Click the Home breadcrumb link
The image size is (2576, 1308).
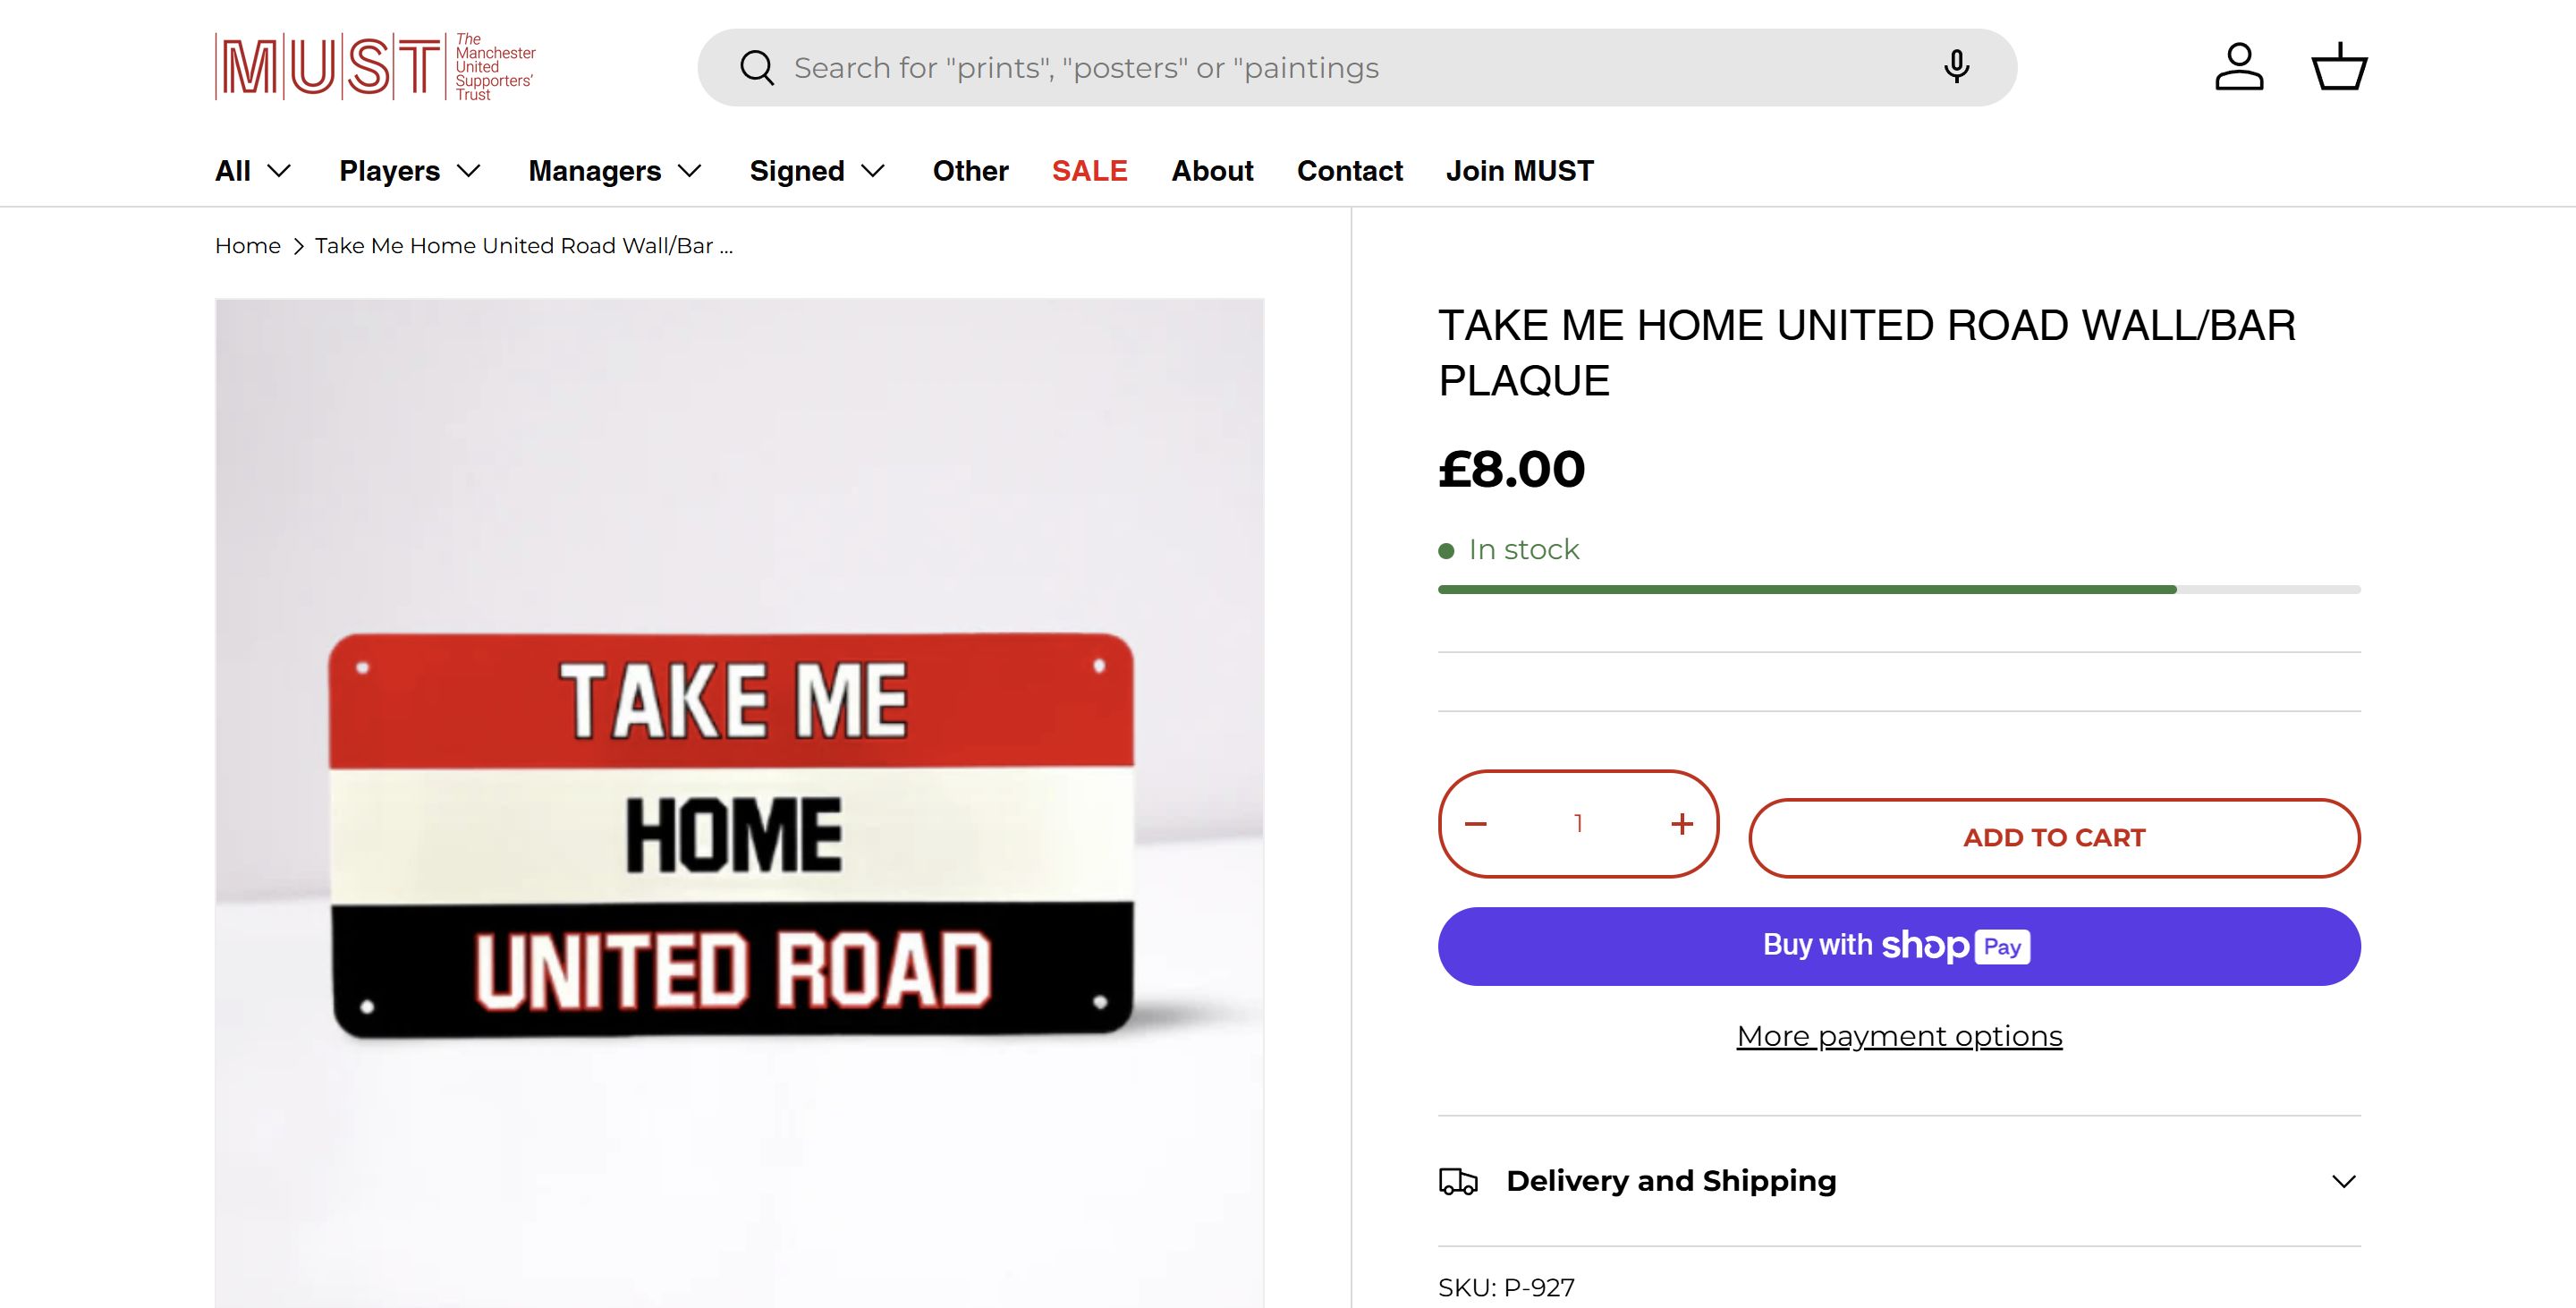[248, 246]
